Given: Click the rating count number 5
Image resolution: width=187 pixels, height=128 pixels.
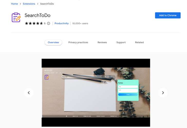Looking at the screenshot, I should 45,23.
